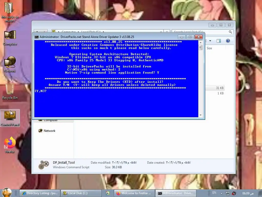Open the Explorer view options dropdown arrow
Image resolution: width=262 pixels, height=197 pixels.
point(210,41)
